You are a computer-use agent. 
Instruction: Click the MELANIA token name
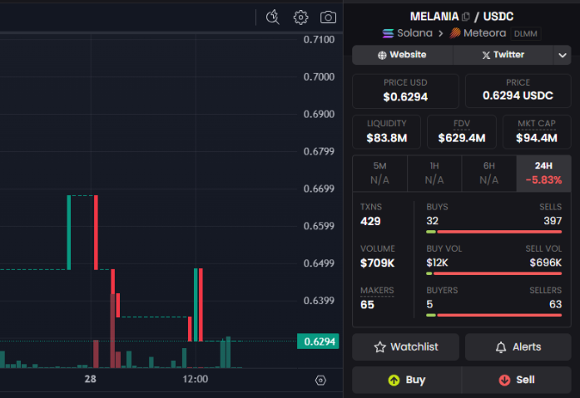click(434, 17)
